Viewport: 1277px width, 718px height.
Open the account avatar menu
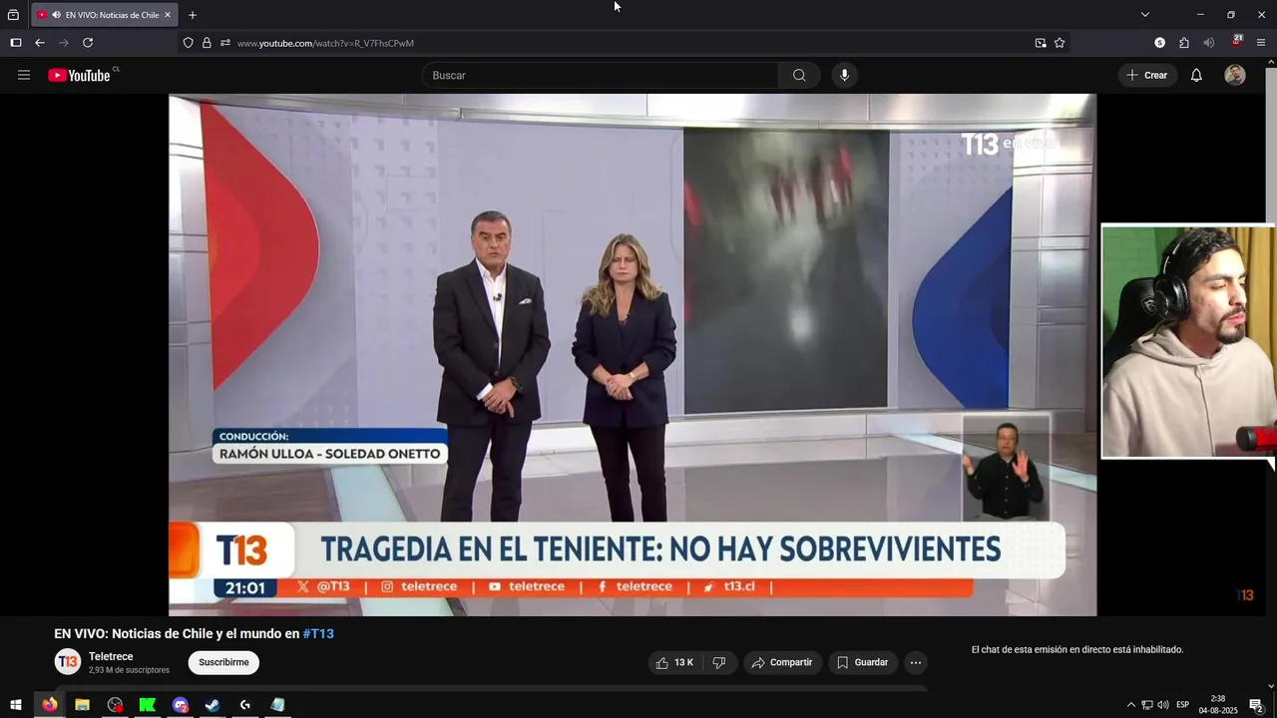1235,75
